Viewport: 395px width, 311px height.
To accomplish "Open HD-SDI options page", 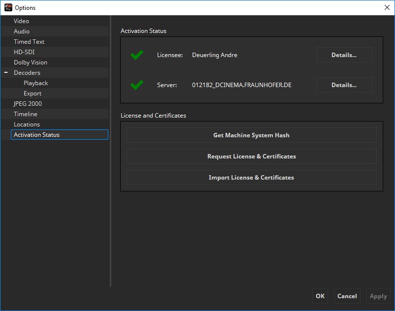I will point(24,52).
